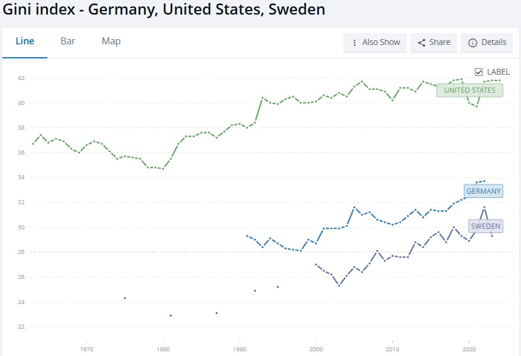Click the UNITED STATES series label
The height and width of the screenshot is (356, 521).
470,90
